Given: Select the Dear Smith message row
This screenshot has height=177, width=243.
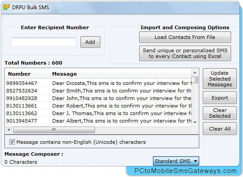Looking at the screenshot, I should point(99,91).
